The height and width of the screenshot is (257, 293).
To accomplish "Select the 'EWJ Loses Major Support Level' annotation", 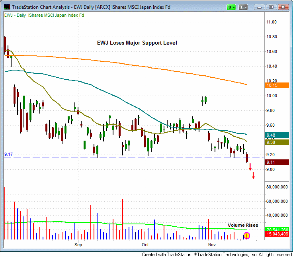I will [137, 43].
